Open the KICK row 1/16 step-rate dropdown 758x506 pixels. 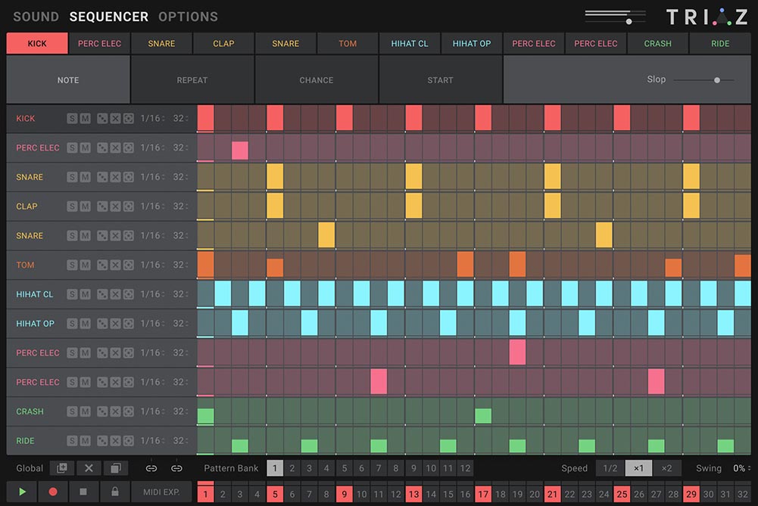click(152, 119)
